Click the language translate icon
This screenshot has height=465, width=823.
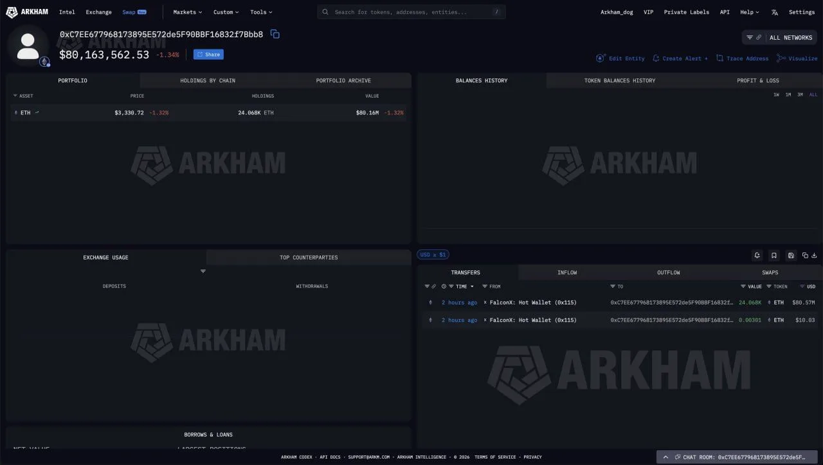pos(774,12)
